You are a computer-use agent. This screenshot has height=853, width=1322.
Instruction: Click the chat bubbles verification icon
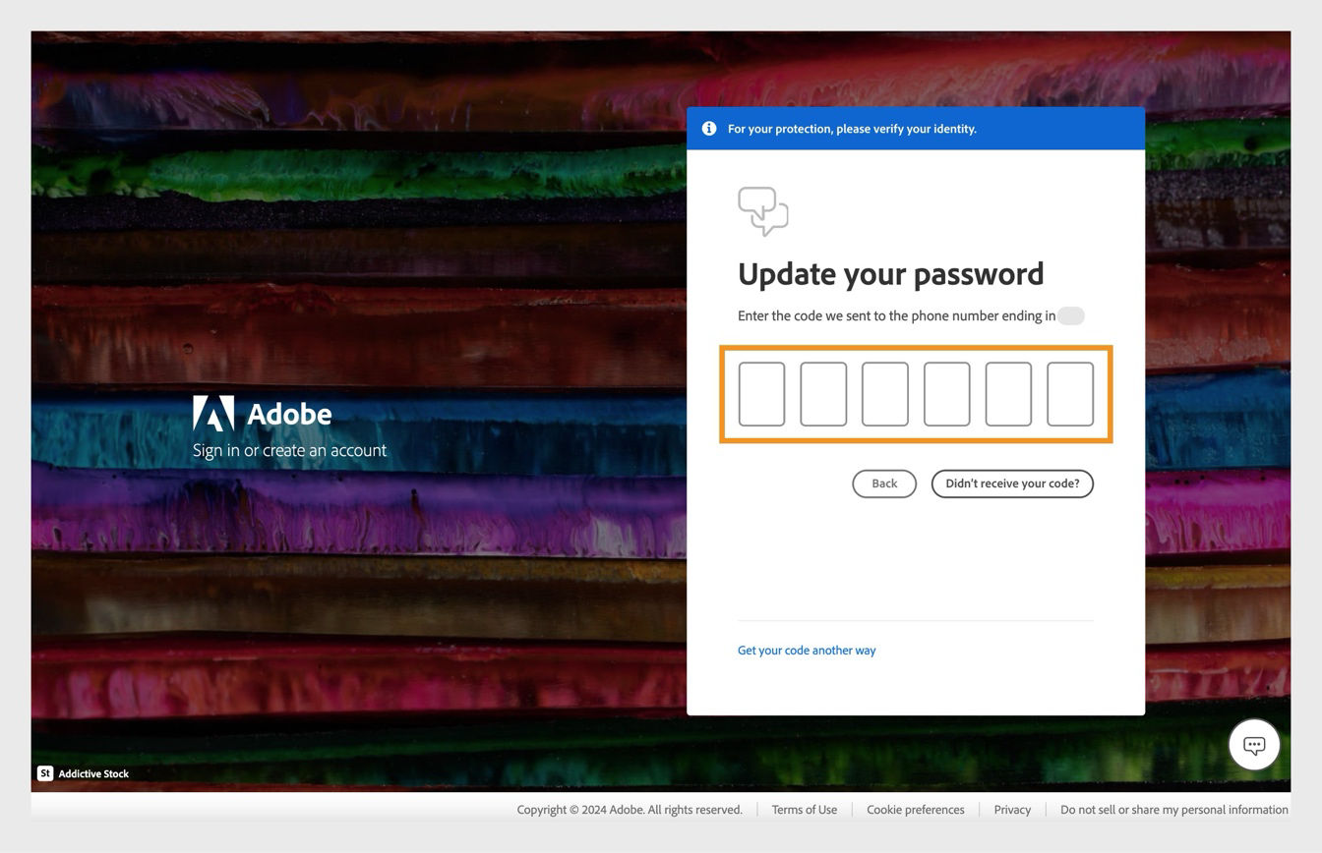pos(763,211)
